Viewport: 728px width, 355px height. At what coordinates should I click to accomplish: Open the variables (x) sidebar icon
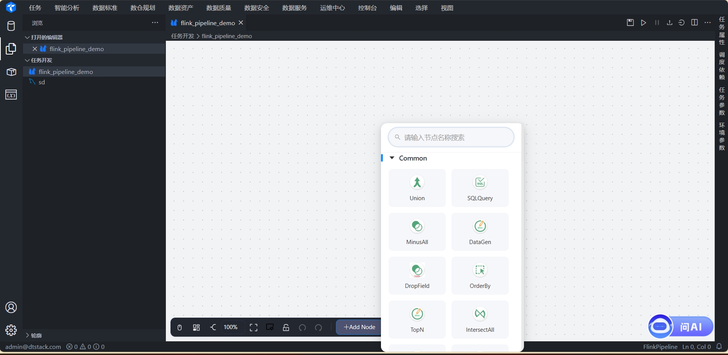[11, 95]
